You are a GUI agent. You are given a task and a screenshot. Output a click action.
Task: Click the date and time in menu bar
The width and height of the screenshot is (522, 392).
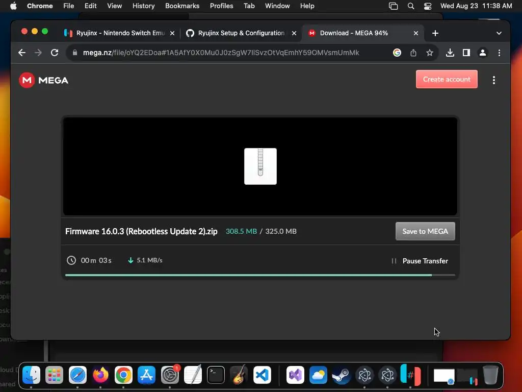476,6
